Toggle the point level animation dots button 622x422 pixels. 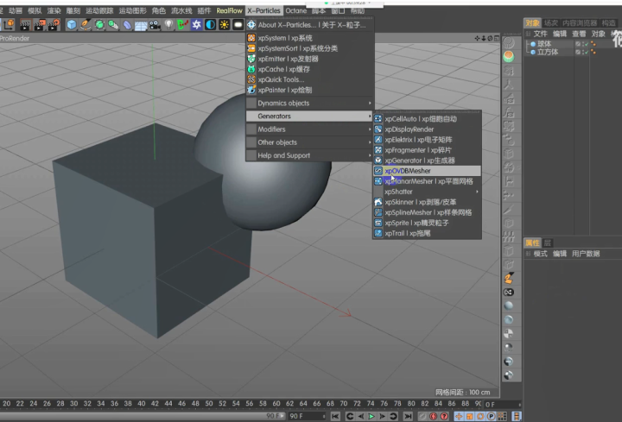[x=502, y=416]
